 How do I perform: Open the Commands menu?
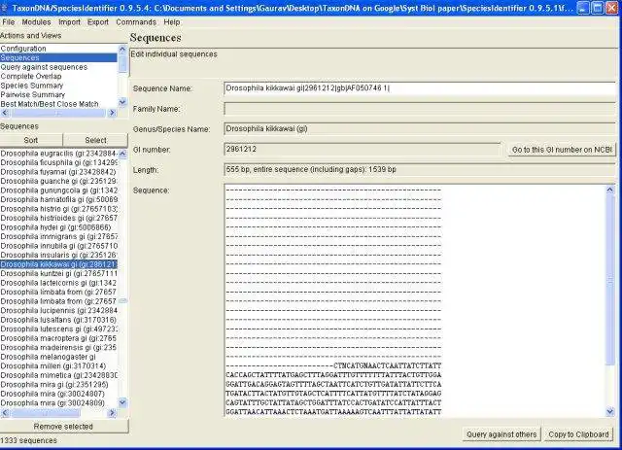pyautogui.click(x=136, y=22)
